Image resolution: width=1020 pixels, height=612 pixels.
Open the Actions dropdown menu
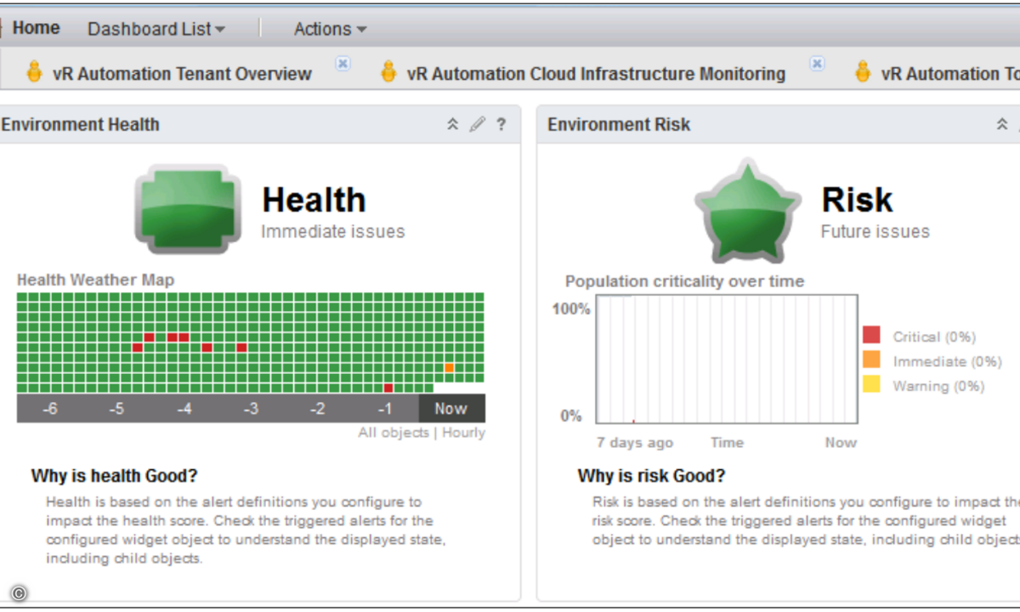(330, 29)
